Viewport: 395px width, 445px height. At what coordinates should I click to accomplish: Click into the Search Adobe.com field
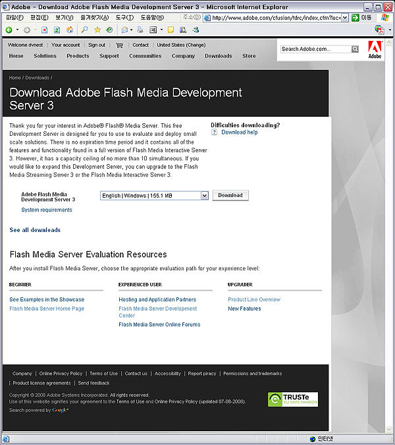(315, 49)
